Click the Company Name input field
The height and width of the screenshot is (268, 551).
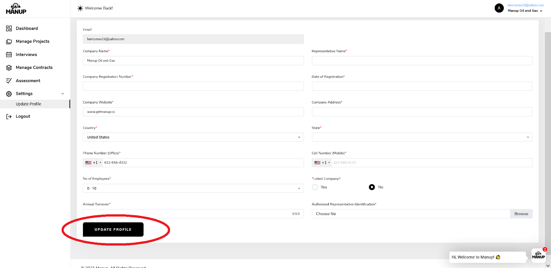click(193, 60)
